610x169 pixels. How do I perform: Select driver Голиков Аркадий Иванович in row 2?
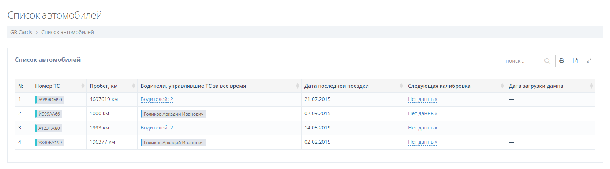pos(173,114)
